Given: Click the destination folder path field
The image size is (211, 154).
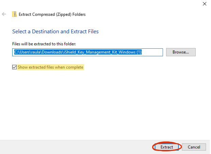Looking at the screenshot, I should 88,52.
